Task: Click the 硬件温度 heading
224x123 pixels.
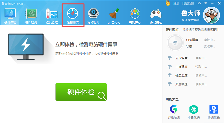Action: pyautogui.click(x=172, y=30)
